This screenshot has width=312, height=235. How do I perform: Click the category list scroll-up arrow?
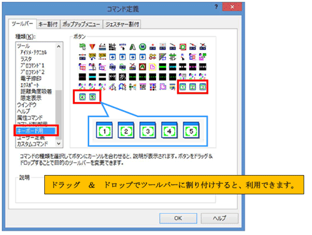coord(59,46)
